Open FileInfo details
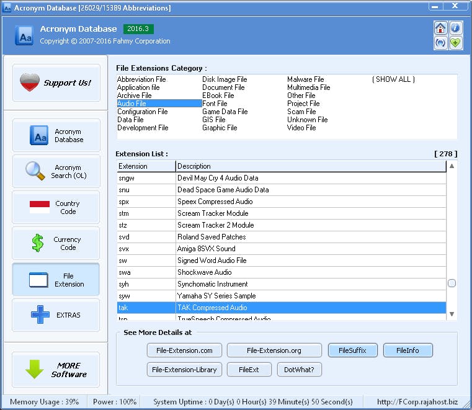 click(x=408, y=350)
